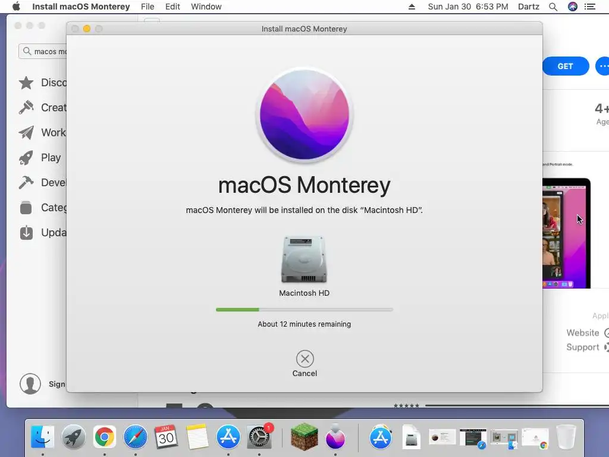This screenshot has width=609, height=457.
Task: Open Minecraft from the Dock
Action: [304, 437]
